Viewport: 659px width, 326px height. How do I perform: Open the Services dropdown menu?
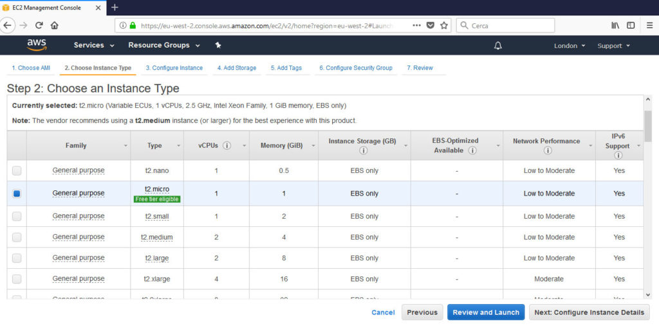(x=94, y=46)
